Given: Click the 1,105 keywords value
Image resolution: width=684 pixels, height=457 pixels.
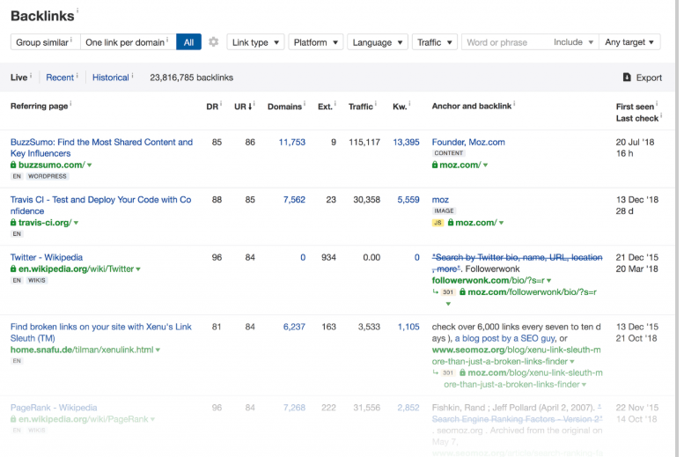Looking at the screenshot, I should pyautogui.click(x=408, y=327).
